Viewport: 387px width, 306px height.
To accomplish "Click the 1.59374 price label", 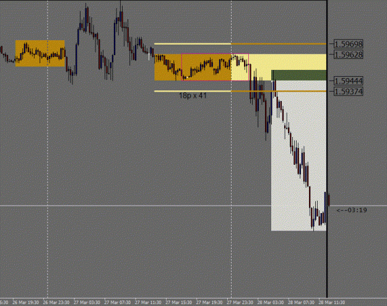I will (348, 92).
